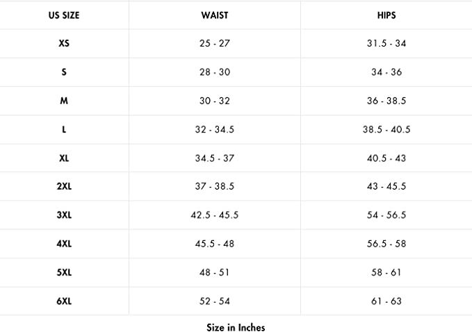The height and width of the screenshot is (332, 472).
Task: Click the 'Size in Inches' caption
Action: 236,326
